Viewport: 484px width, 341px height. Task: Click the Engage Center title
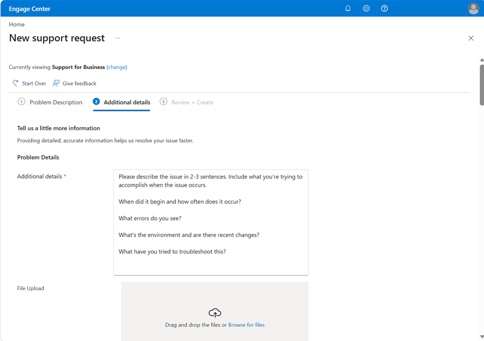(x=30, y=9)
